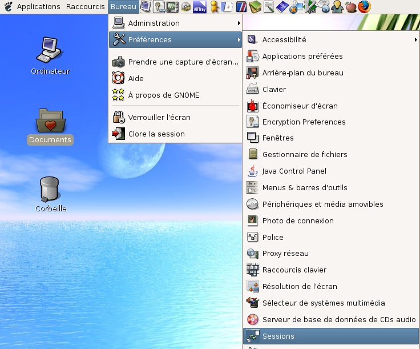420x349 pixels.
Task: Launch the monitor screen icon next to Bureau
Action: point(146,6)
